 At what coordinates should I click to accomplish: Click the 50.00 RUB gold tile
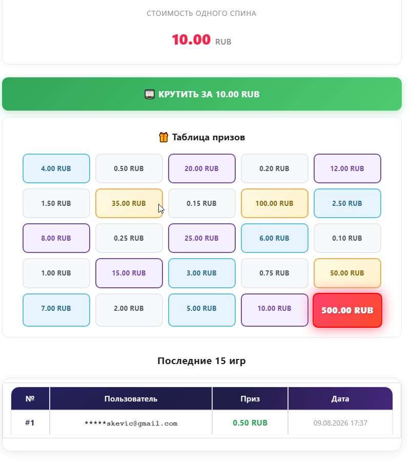click(x=347, y=273)
